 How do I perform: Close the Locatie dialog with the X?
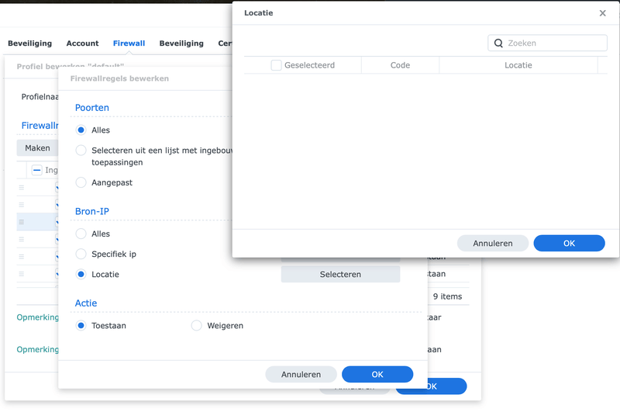tap(603, 13)
